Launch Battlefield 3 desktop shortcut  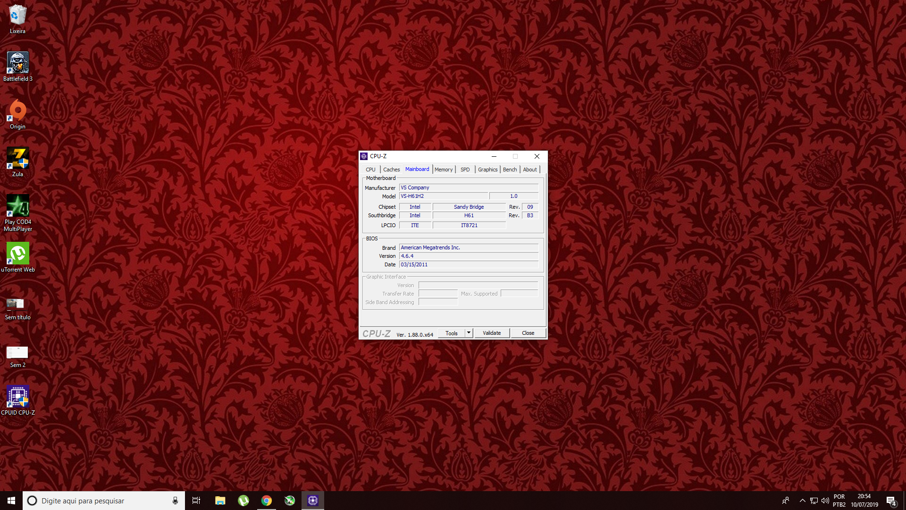click(x=17, y=67)
